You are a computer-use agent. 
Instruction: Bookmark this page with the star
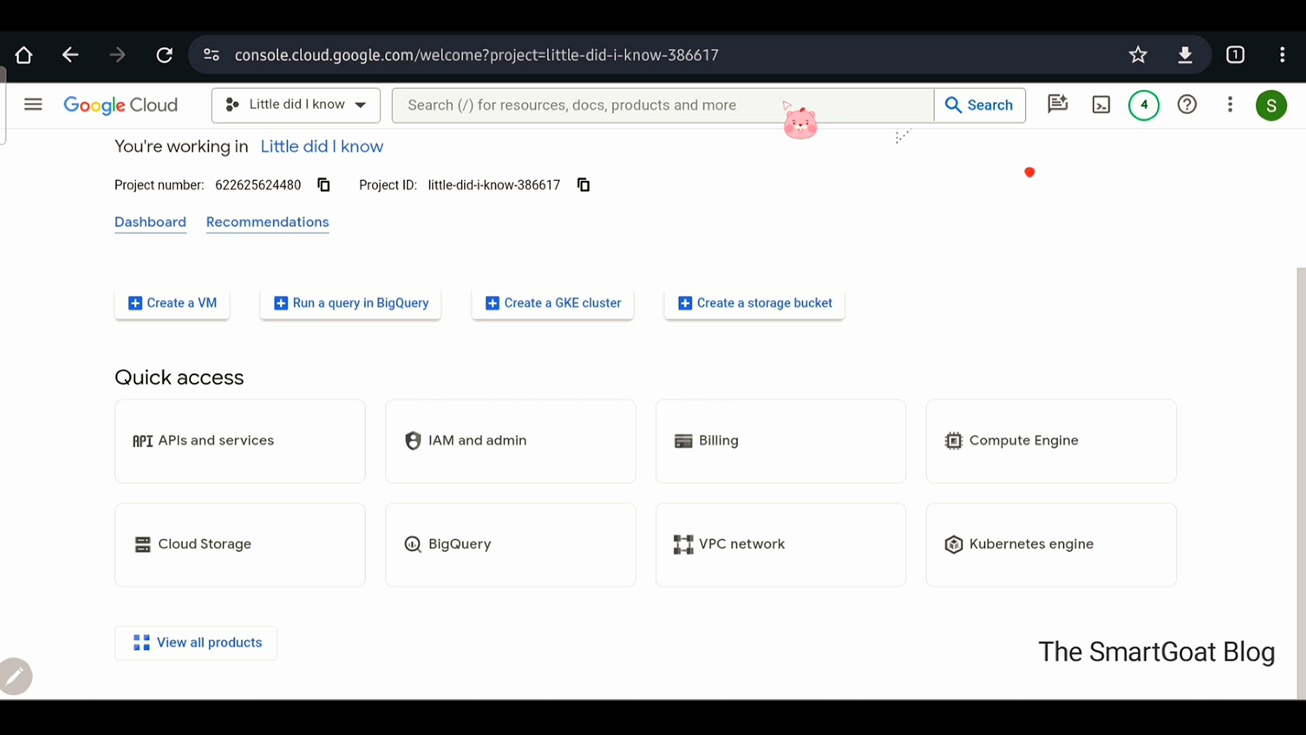[1138, 54]
